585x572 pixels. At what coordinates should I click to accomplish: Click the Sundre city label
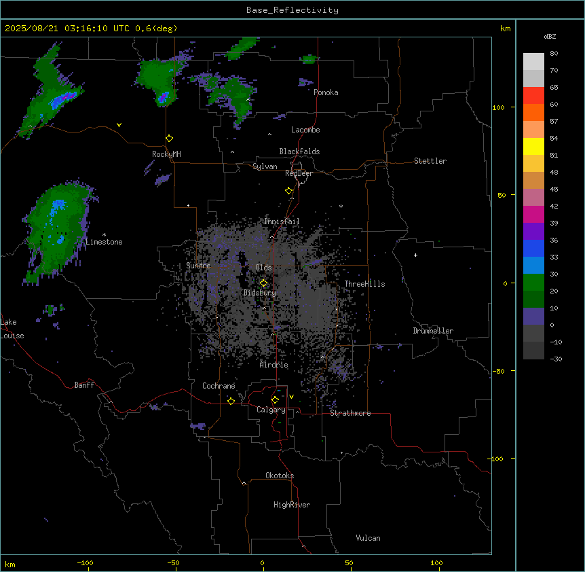tap(198, 266)
